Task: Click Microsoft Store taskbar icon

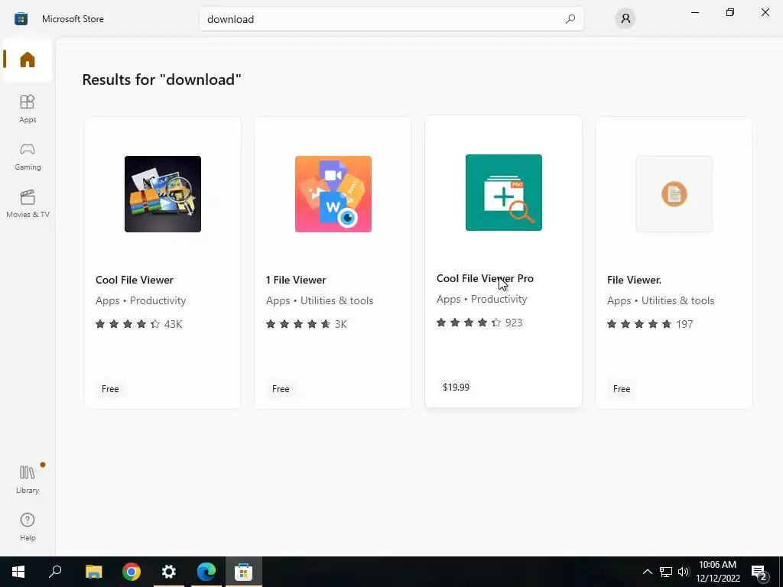Action: point(244,572)
